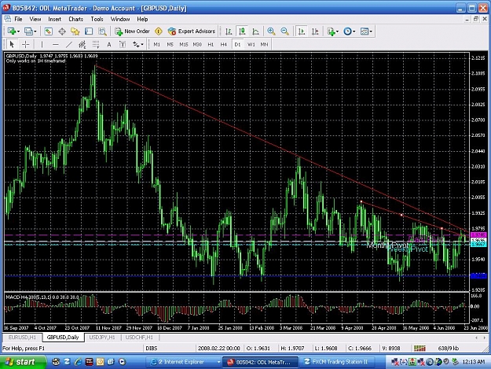Zoom in on the chart
This screenshot has height=369, width=491.
coord(271,31)
